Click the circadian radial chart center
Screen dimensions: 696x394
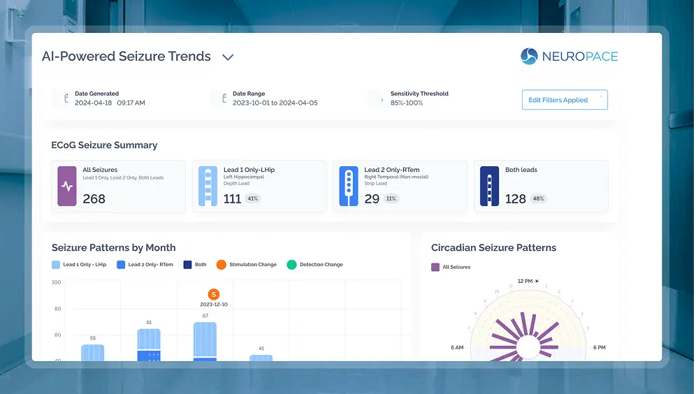click(x=528, y=347)
